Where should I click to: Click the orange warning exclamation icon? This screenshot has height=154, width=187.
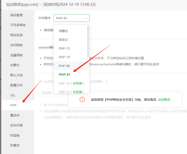click(82, 99)
